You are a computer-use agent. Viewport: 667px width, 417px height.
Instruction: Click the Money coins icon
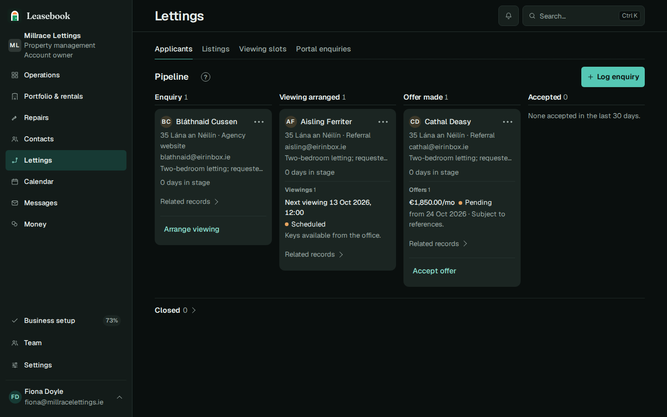point(15,224)
